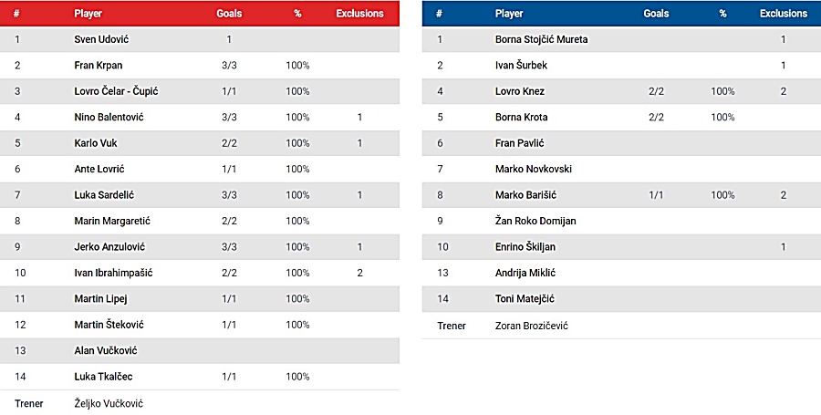This screenshot has height=415, width=821.
Task: Click Lovro Knez's name
Action: pos(519,91)
